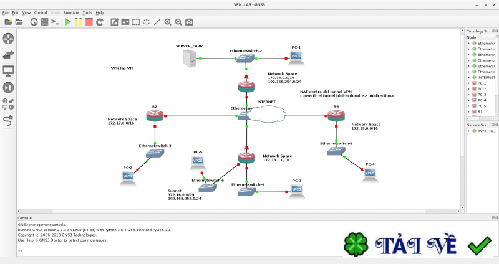
Task: Click the 'VPN las VTI' note text
Action: [x=122, y=68]
